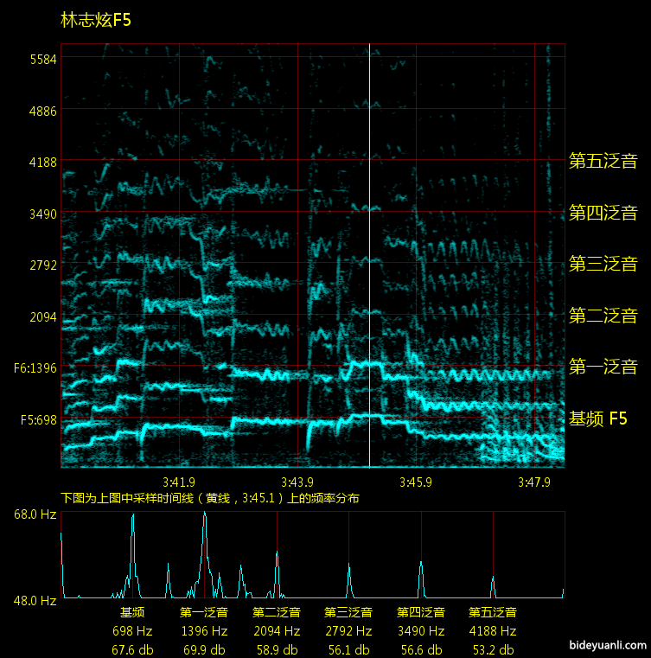Select the 67.6 db value under lower chart
This screenshot has height=658, width=651.
(131, 649)
